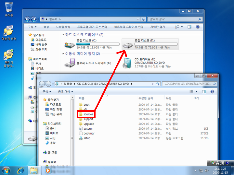
Task: Click the 컴퓨터 검색 search box
Action: click(175, 19)
